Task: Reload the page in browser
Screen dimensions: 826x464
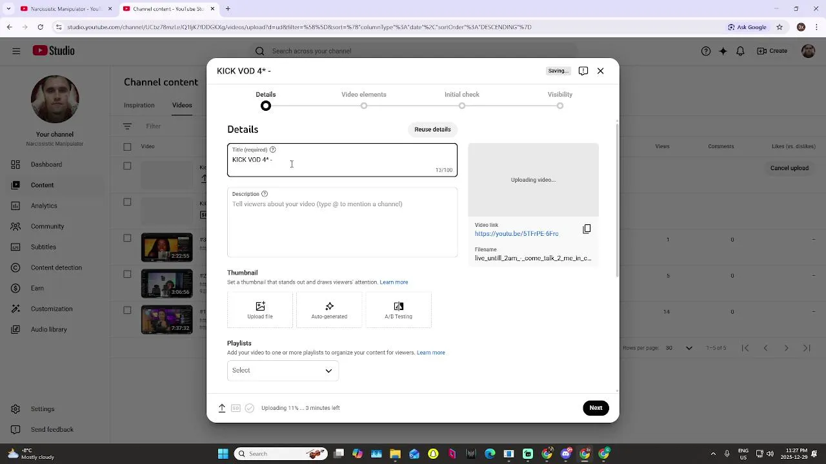Action: [40, 27]
